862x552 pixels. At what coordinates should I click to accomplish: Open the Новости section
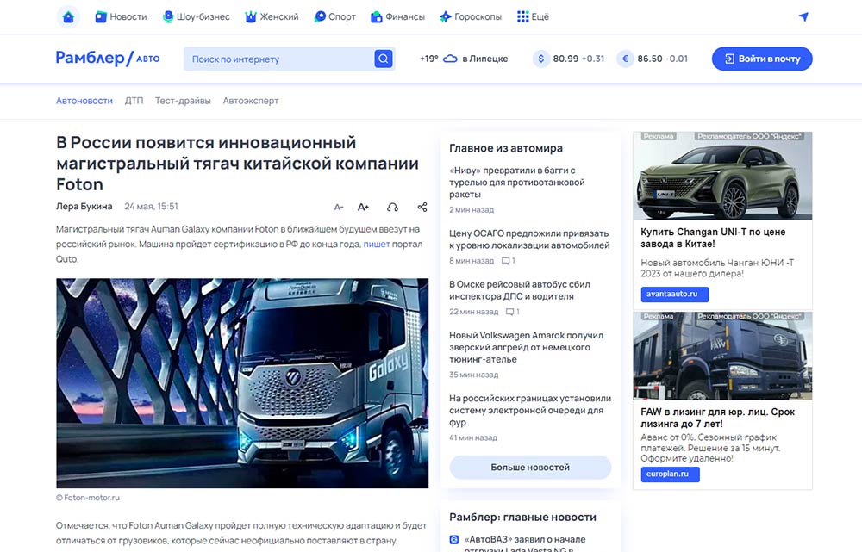tap(121, 17)
